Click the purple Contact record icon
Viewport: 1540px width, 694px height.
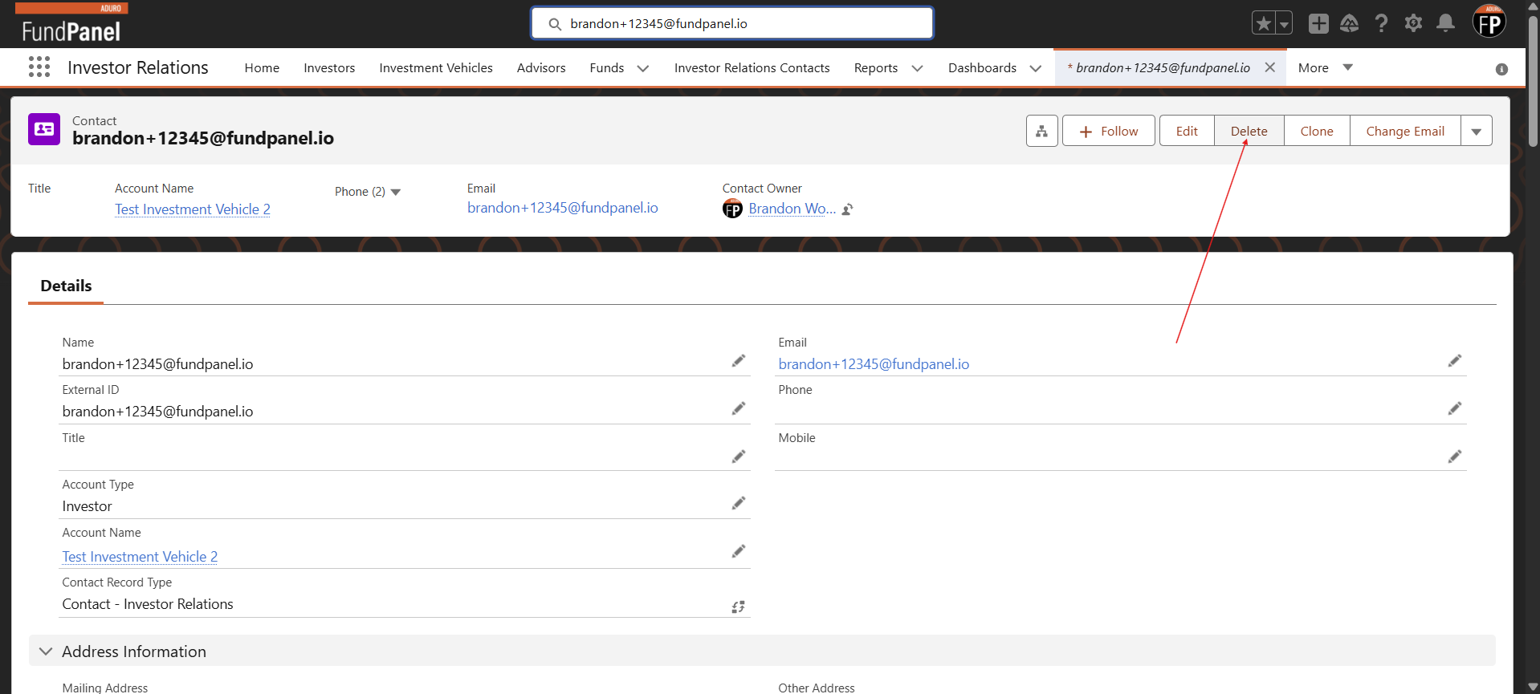point(44,129)
